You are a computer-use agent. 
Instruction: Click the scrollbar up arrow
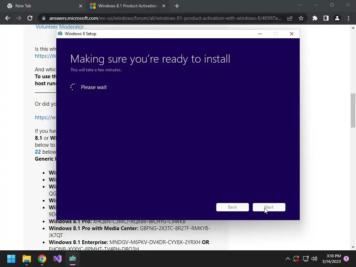click(353, 28)
